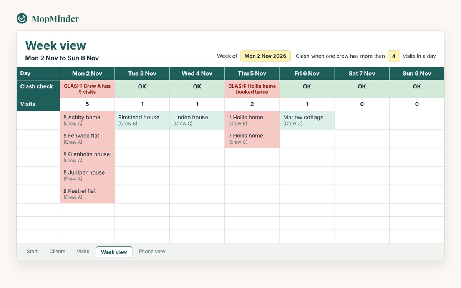Click the Marlow cottage visit

click(x=307, y=120)
